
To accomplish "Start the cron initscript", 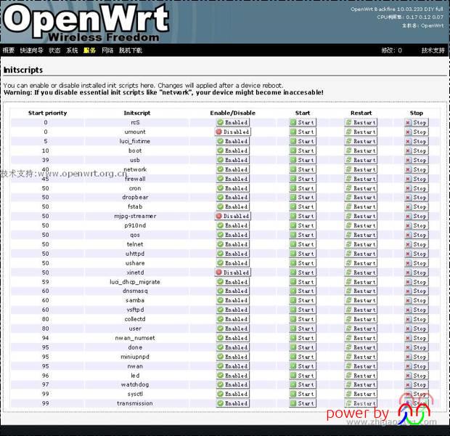I will (303, 188).
